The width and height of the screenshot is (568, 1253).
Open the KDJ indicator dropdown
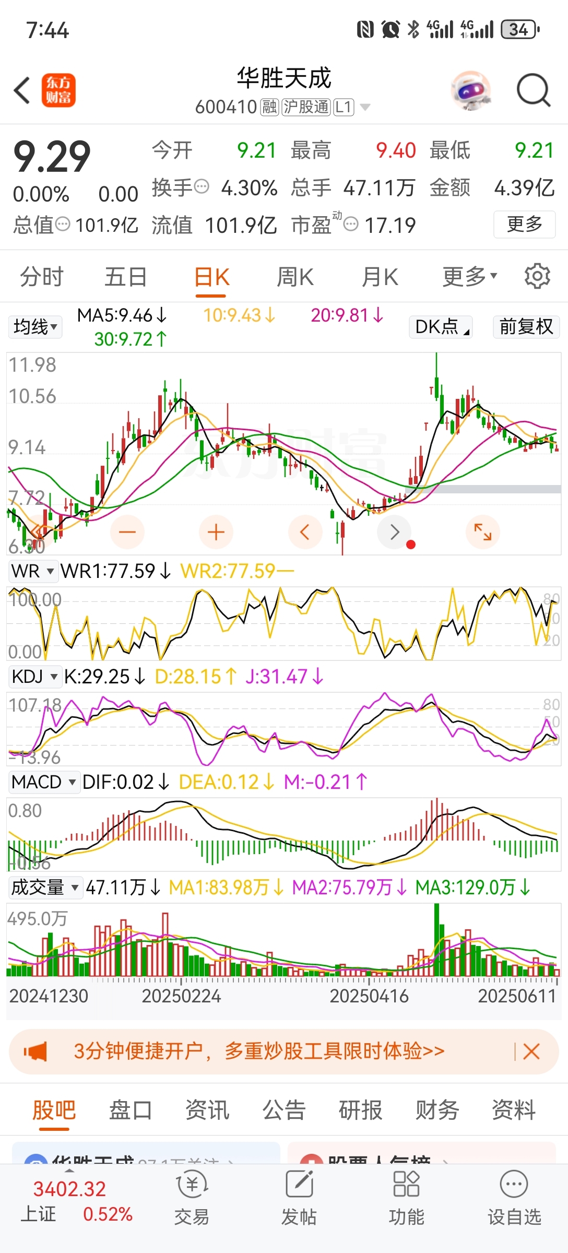click(34, 677)
